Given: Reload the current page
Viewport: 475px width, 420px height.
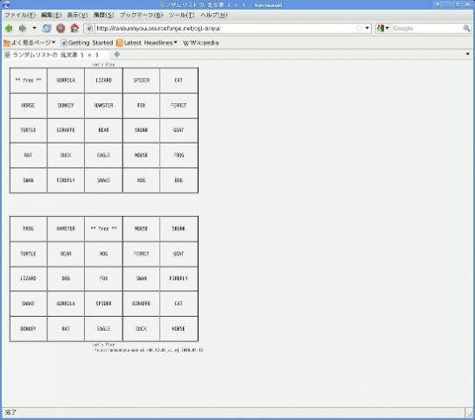Looking at the screenshot, I should [x=46, y=29].
